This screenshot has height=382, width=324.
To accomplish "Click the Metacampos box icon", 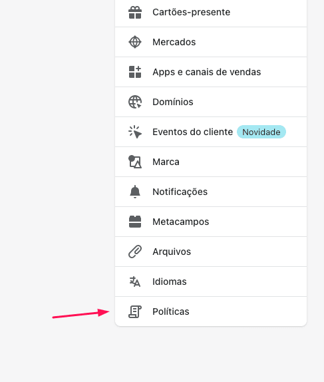I will (135, 222).
